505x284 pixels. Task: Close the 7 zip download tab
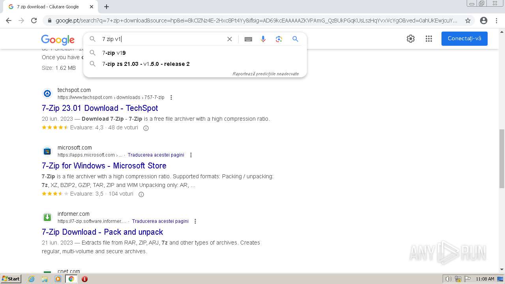pyautogui.click(x=92, y=7)
